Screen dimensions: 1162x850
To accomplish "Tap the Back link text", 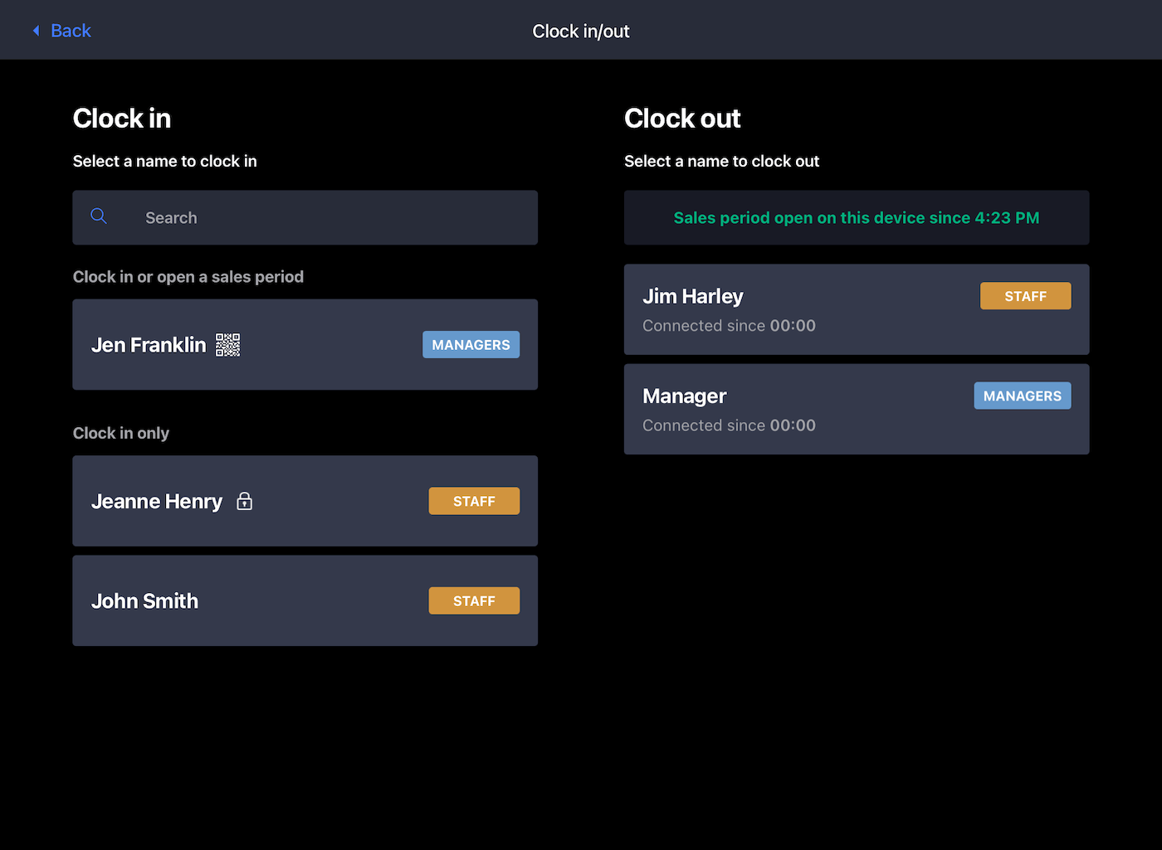I will [x=71, y=31].
